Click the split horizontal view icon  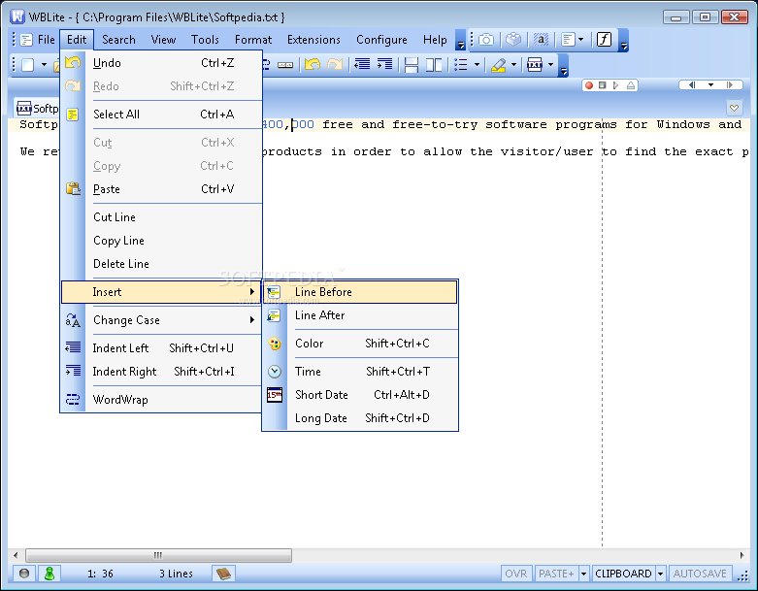412,65
